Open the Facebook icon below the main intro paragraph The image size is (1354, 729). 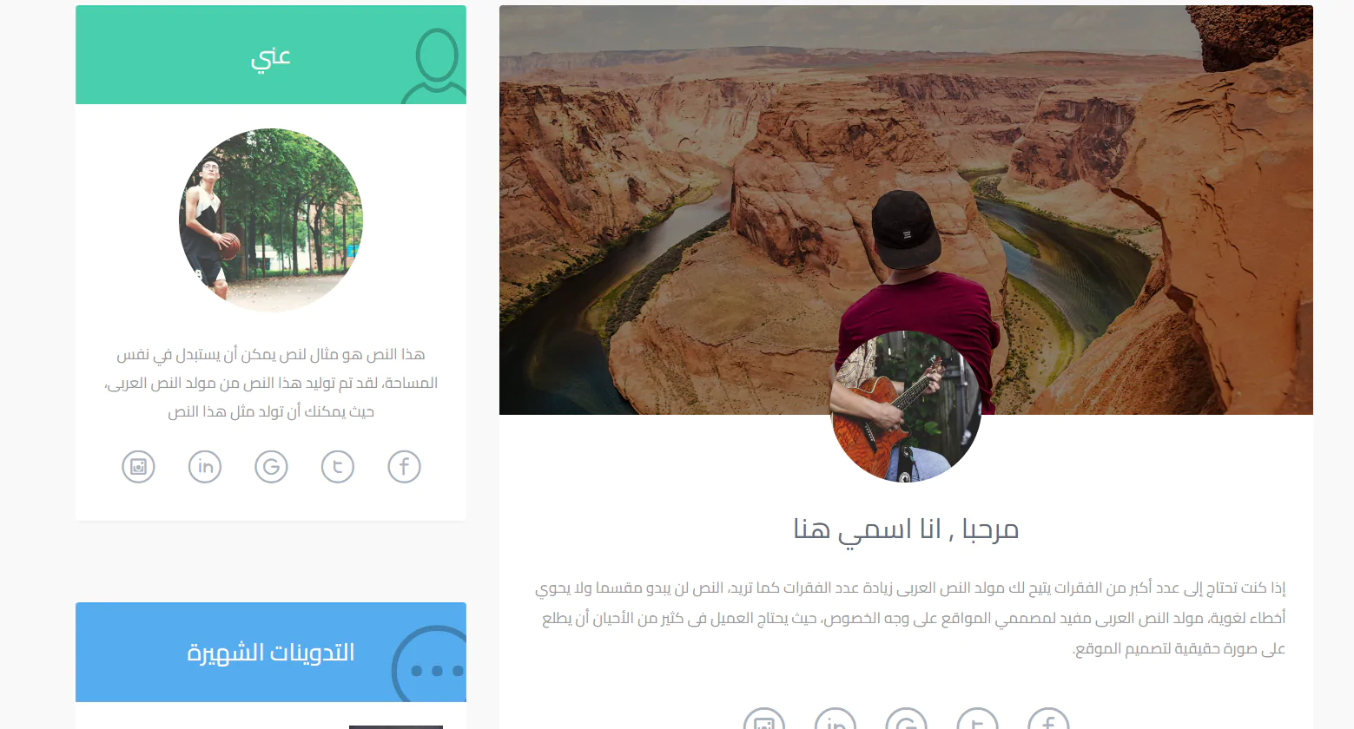(1048, 719)
